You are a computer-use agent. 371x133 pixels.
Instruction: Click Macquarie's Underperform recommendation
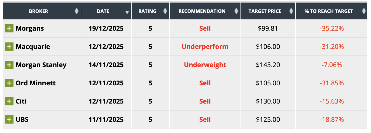(205, 47)
